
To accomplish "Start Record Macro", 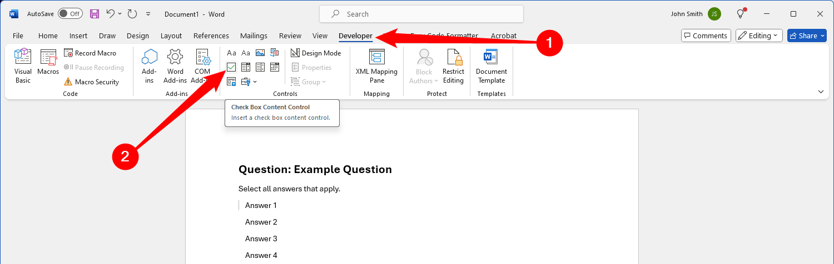I will tap(90, 53).
